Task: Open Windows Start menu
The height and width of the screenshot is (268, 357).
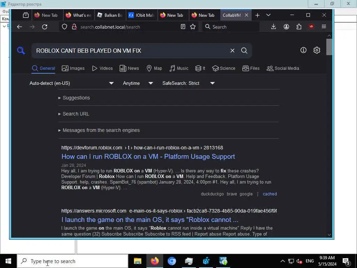Action: [8, 261]
